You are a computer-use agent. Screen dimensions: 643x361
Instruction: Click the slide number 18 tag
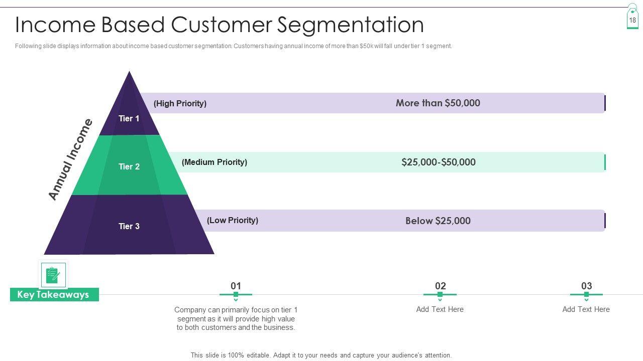coord(632,20)
